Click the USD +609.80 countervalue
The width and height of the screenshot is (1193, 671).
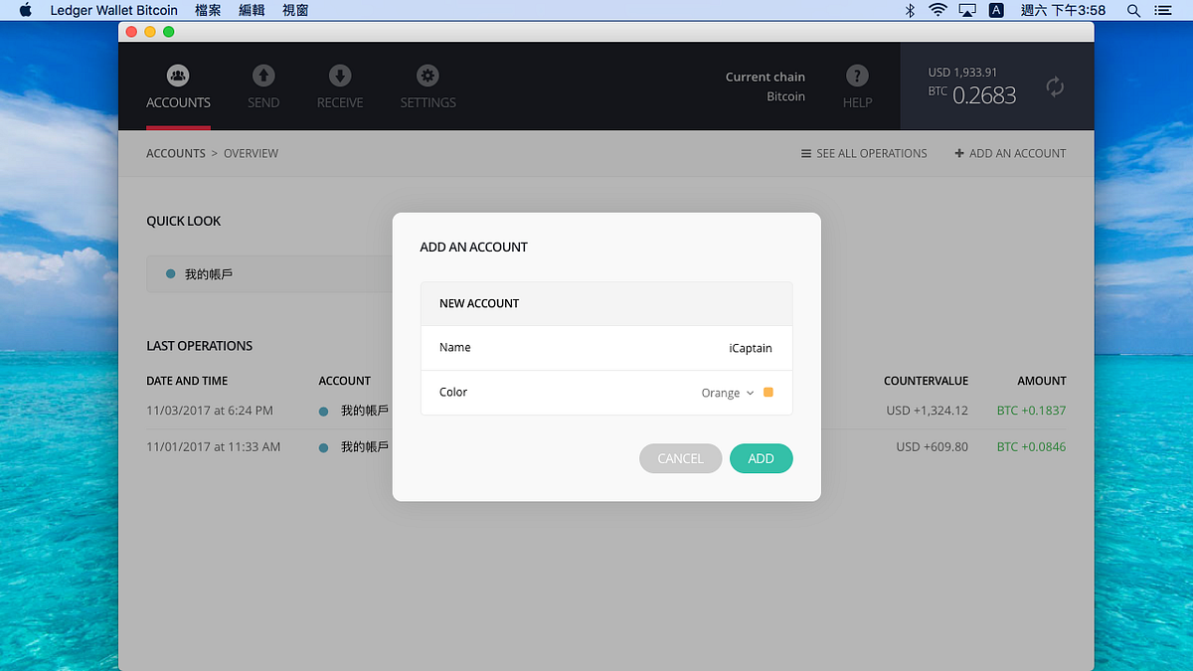932,447
